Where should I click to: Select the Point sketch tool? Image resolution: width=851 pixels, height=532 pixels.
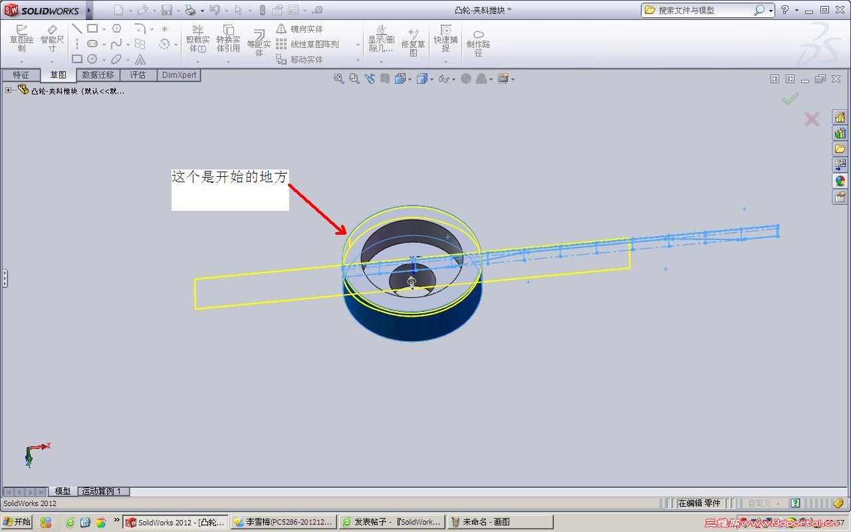tap(164, 29)
